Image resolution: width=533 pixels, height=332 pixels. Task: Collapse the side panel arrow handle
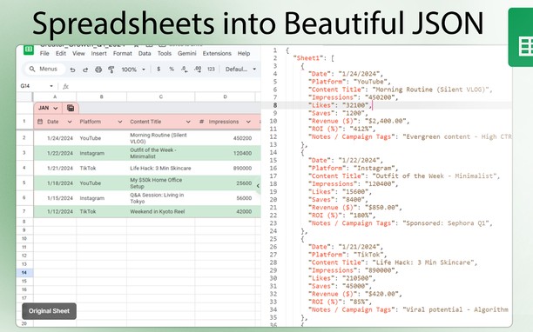point(258,186)
